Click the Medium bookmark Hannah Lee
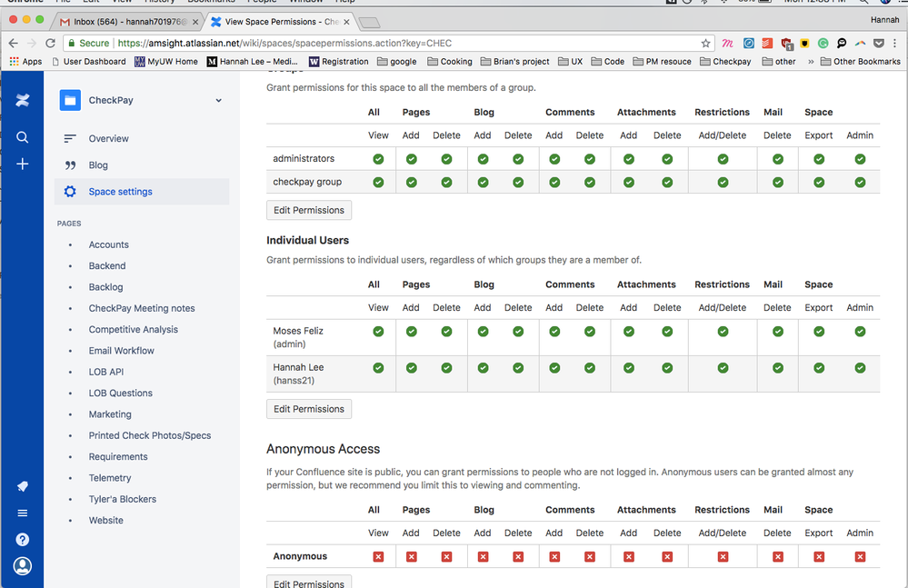Image resolution: width=908 pixels, height=588 pixels. coord(253,62)
